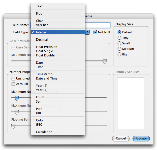
Task: Pick VarChar in the type list
Action: pyautogui.click(x=58, y=25)
